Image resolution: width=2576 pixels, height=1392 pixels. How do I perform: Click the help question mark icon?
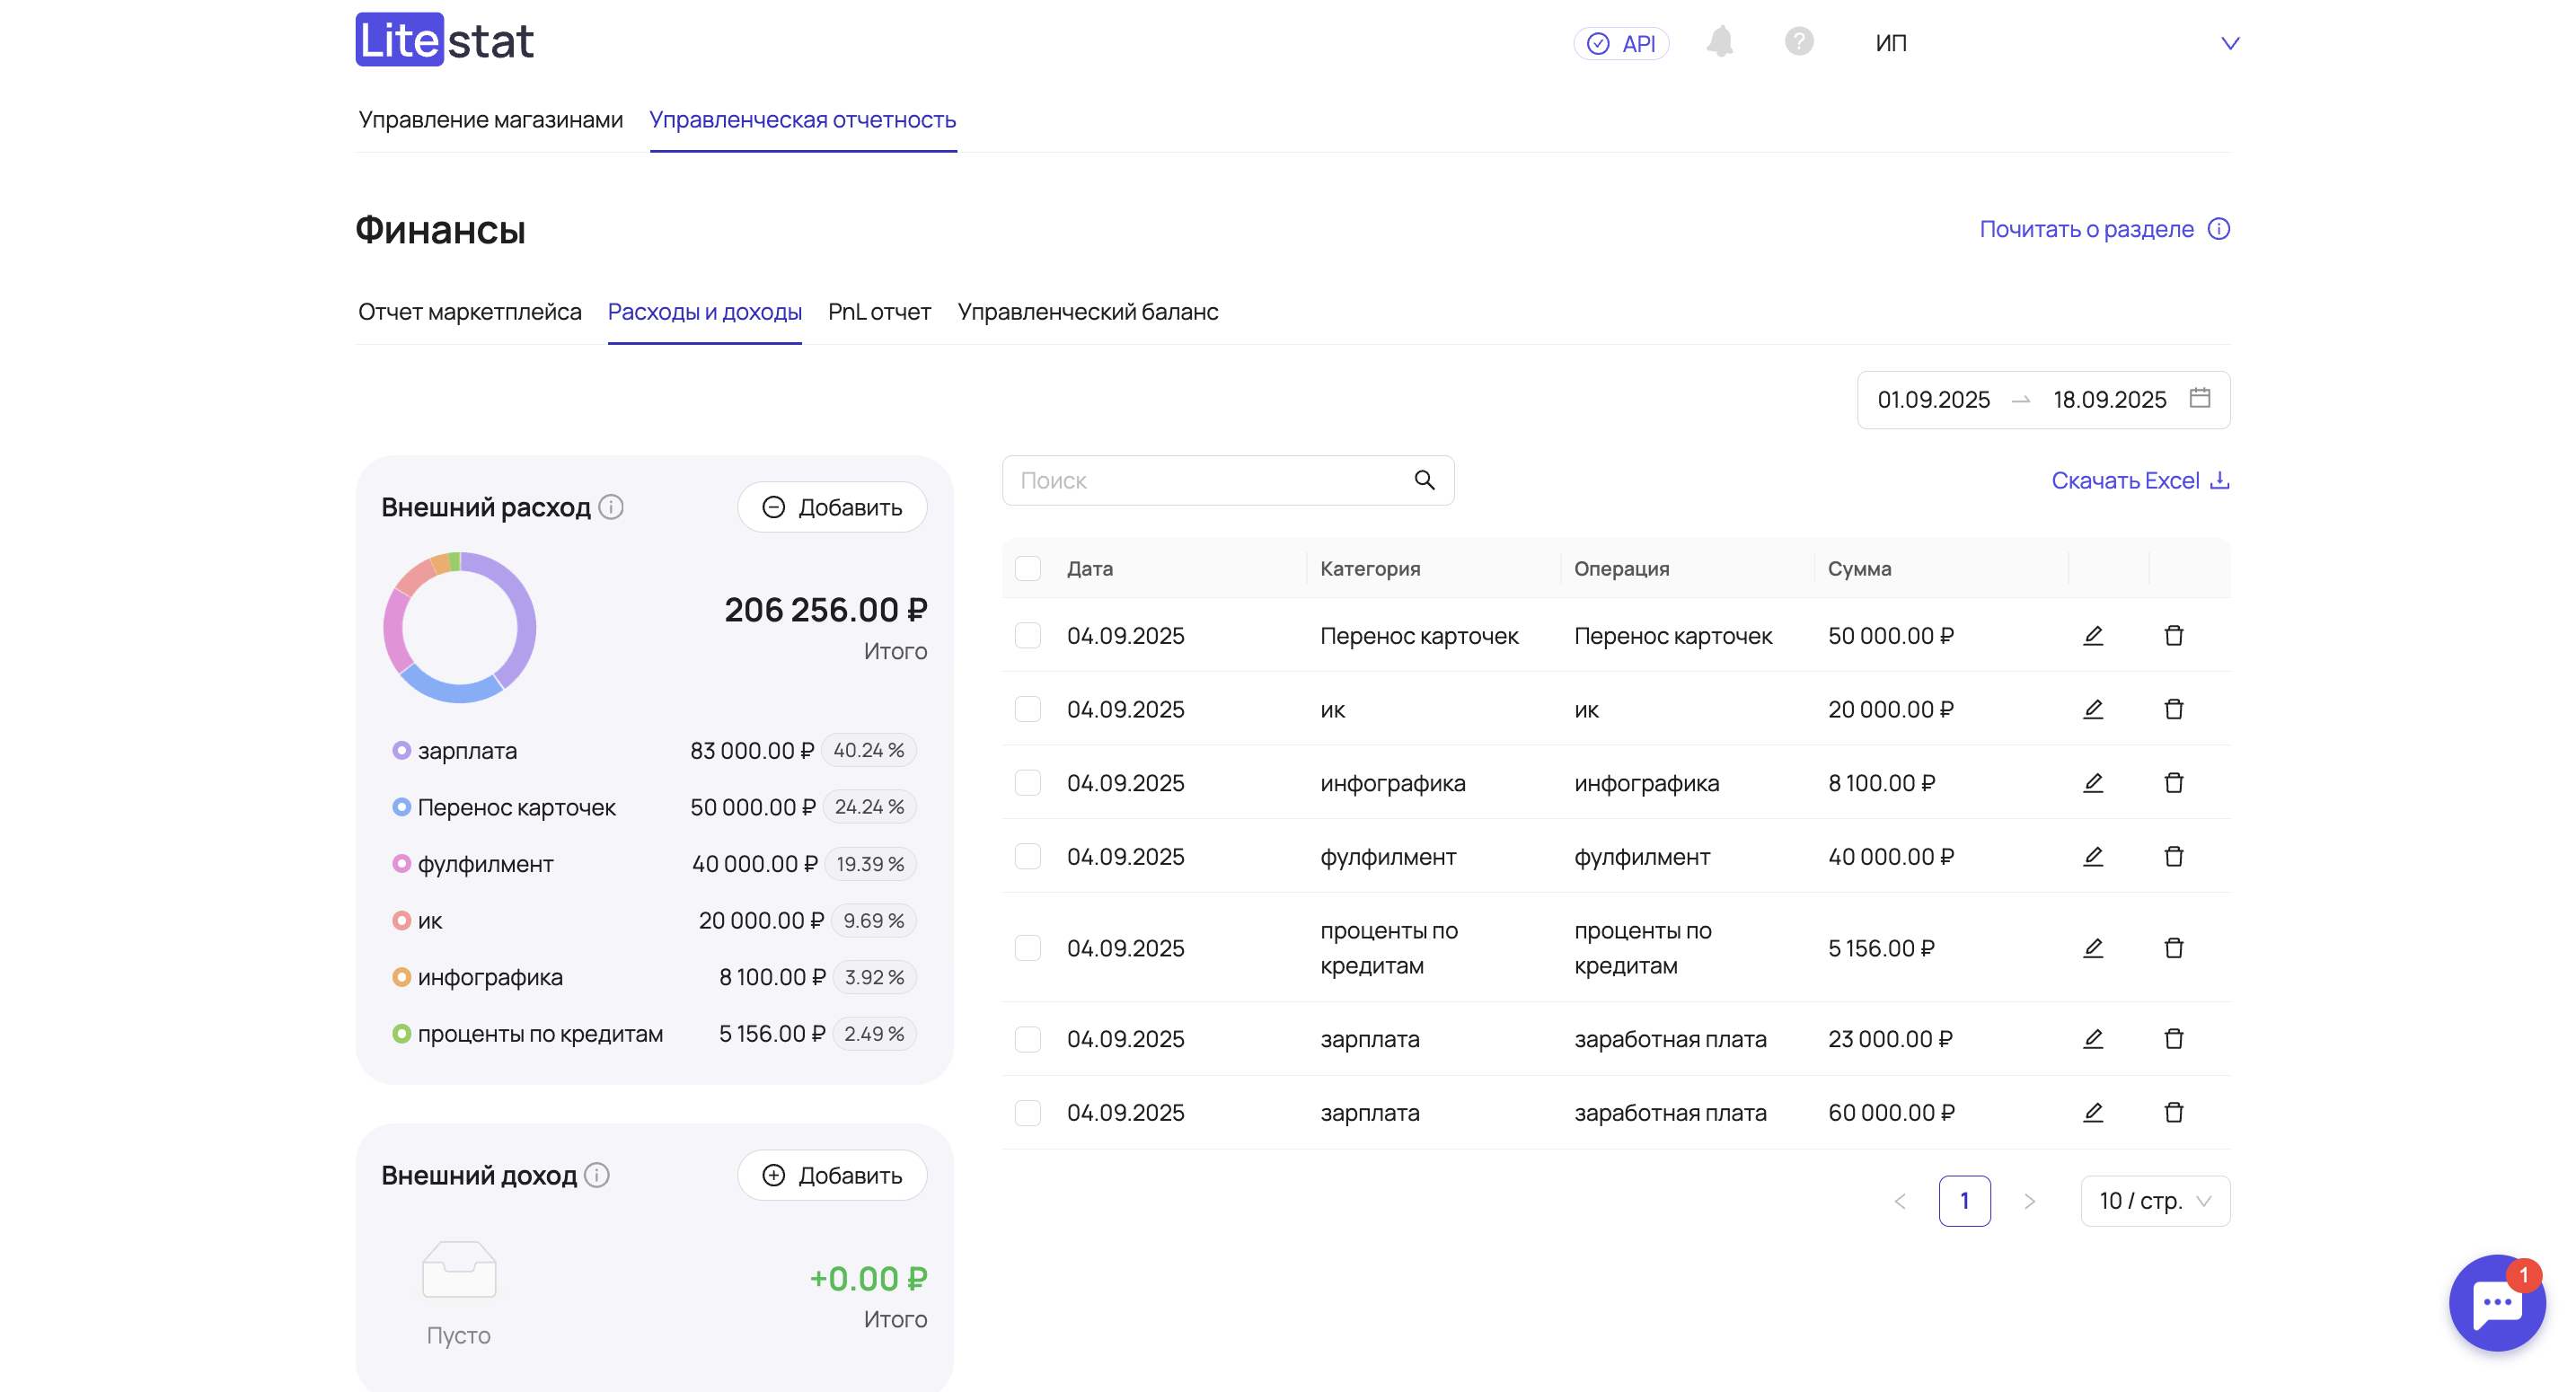[1798, 42]
